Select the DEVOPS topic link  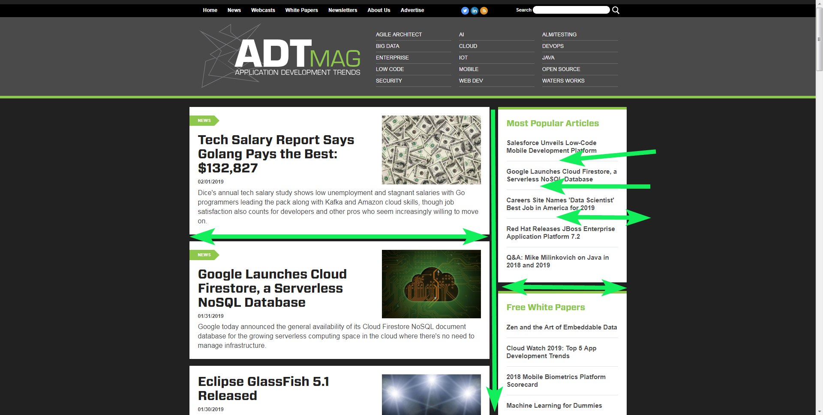(x=553, y=46)
